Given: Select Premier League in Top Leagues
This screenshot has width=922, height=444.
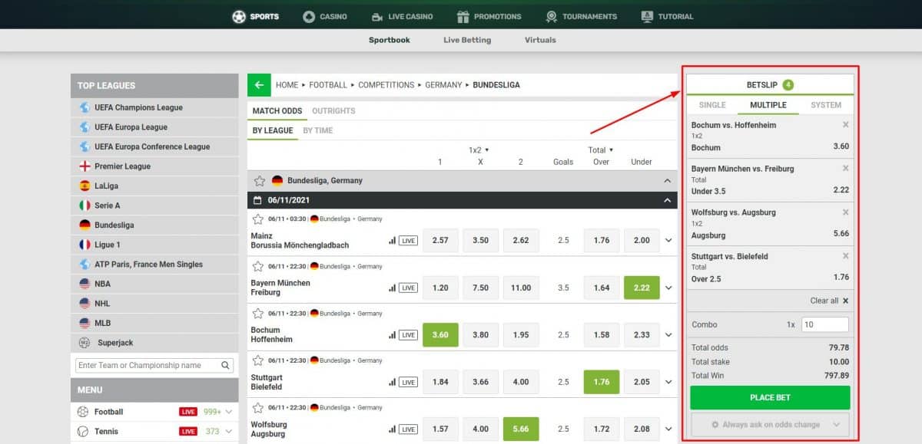Looking at the screenshot, I should pos(154,166).
